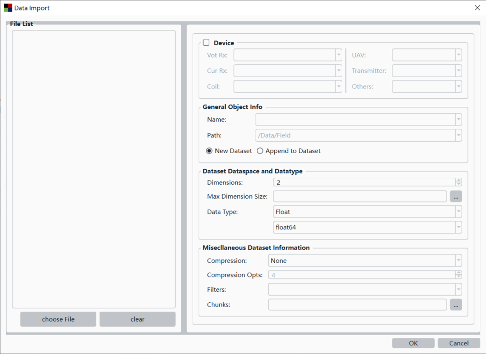Enable the Device checkbox
486x354 pixels.
[206, 43]
